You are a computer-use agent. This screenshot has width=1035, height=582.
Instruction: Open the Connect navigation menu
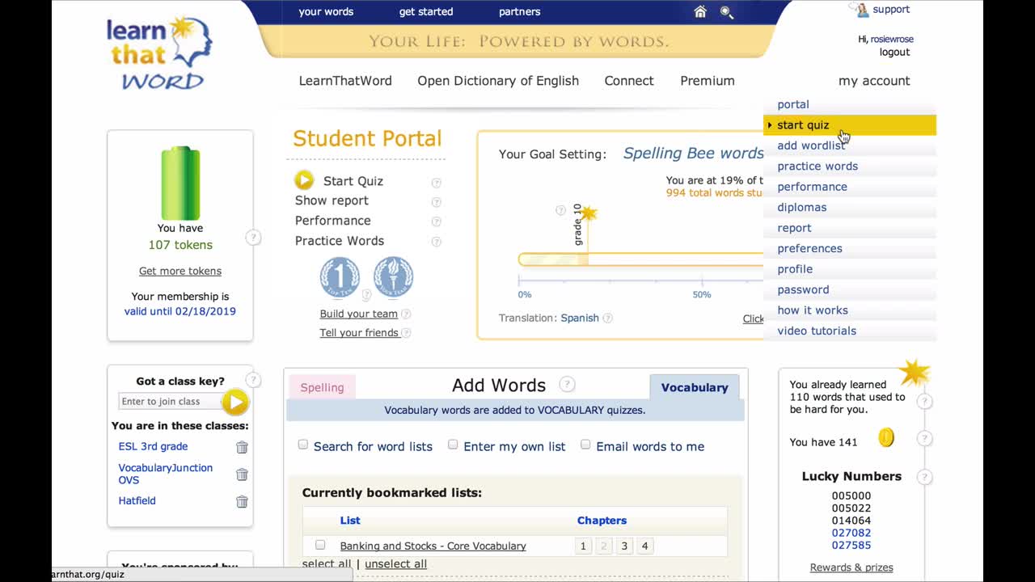[x=629, y=81]
